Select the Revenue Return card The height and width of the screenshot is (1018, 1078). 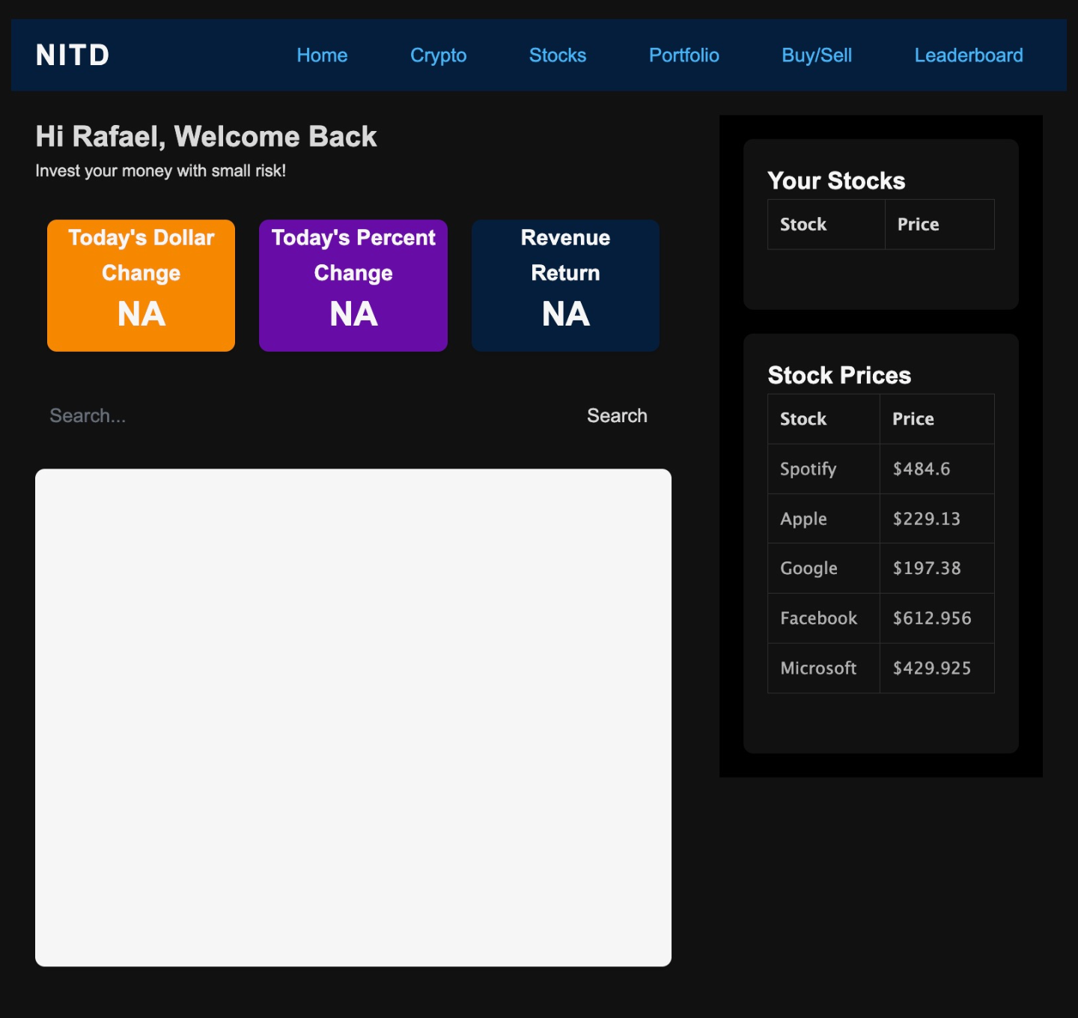click(x=565, y=285)
